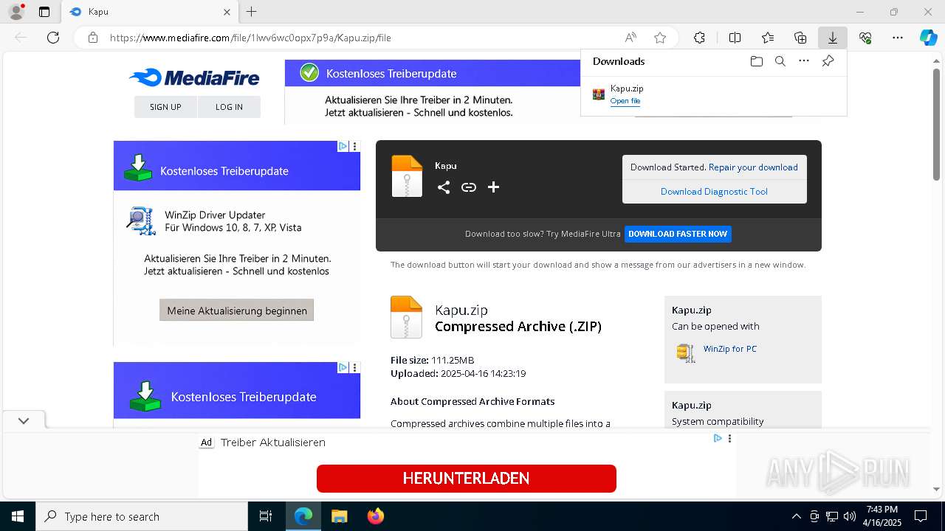
Task: Reload the page with refresh icon
Action: (x=53, y=38)
